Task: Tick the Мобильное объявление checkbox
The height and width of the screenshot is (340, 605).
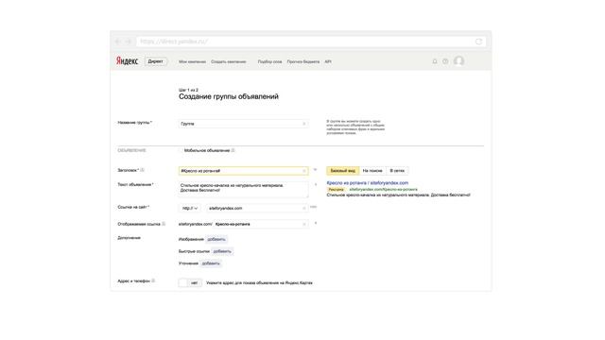Action: 181,150
